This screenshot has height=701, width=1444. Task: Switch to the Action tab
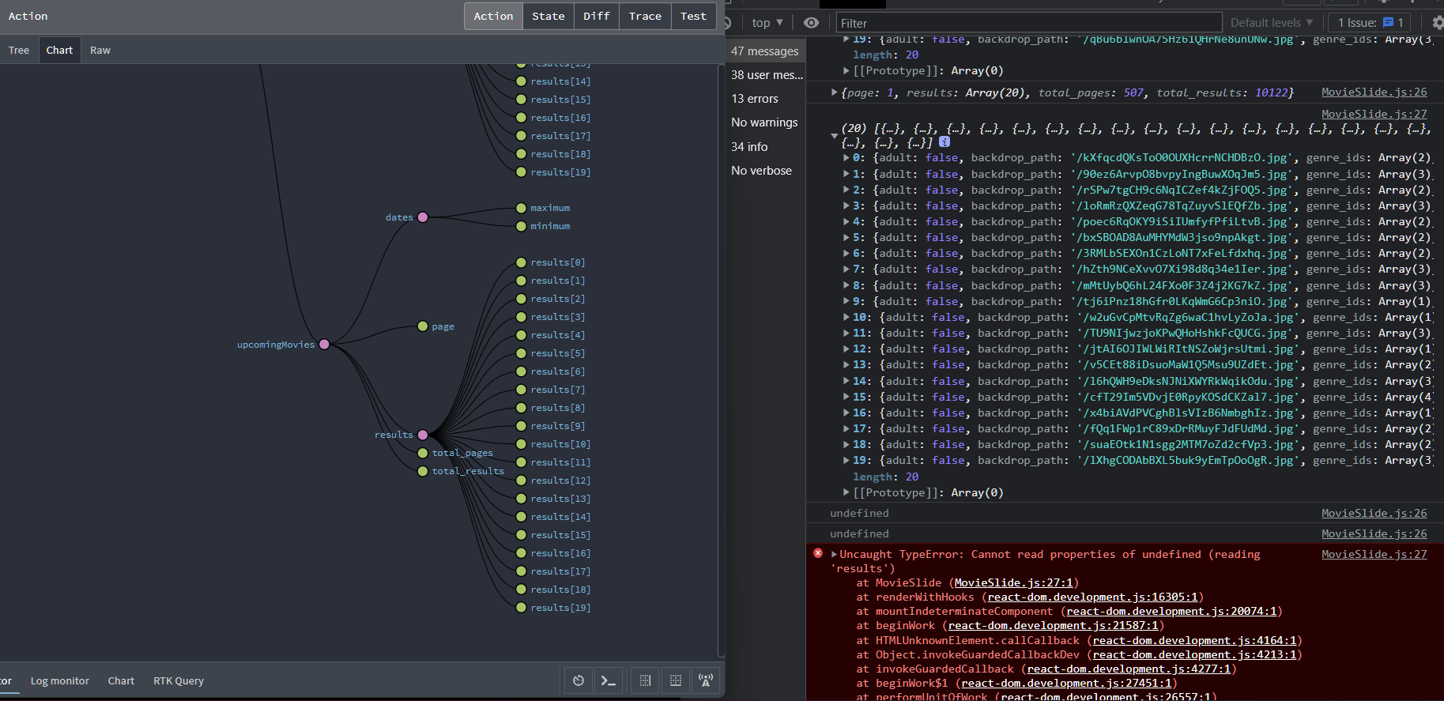tap(493, 16)
